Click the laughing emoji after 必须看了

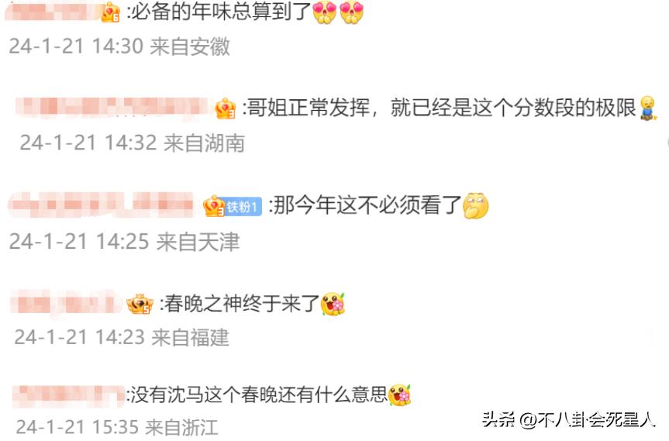pos(475,205)
